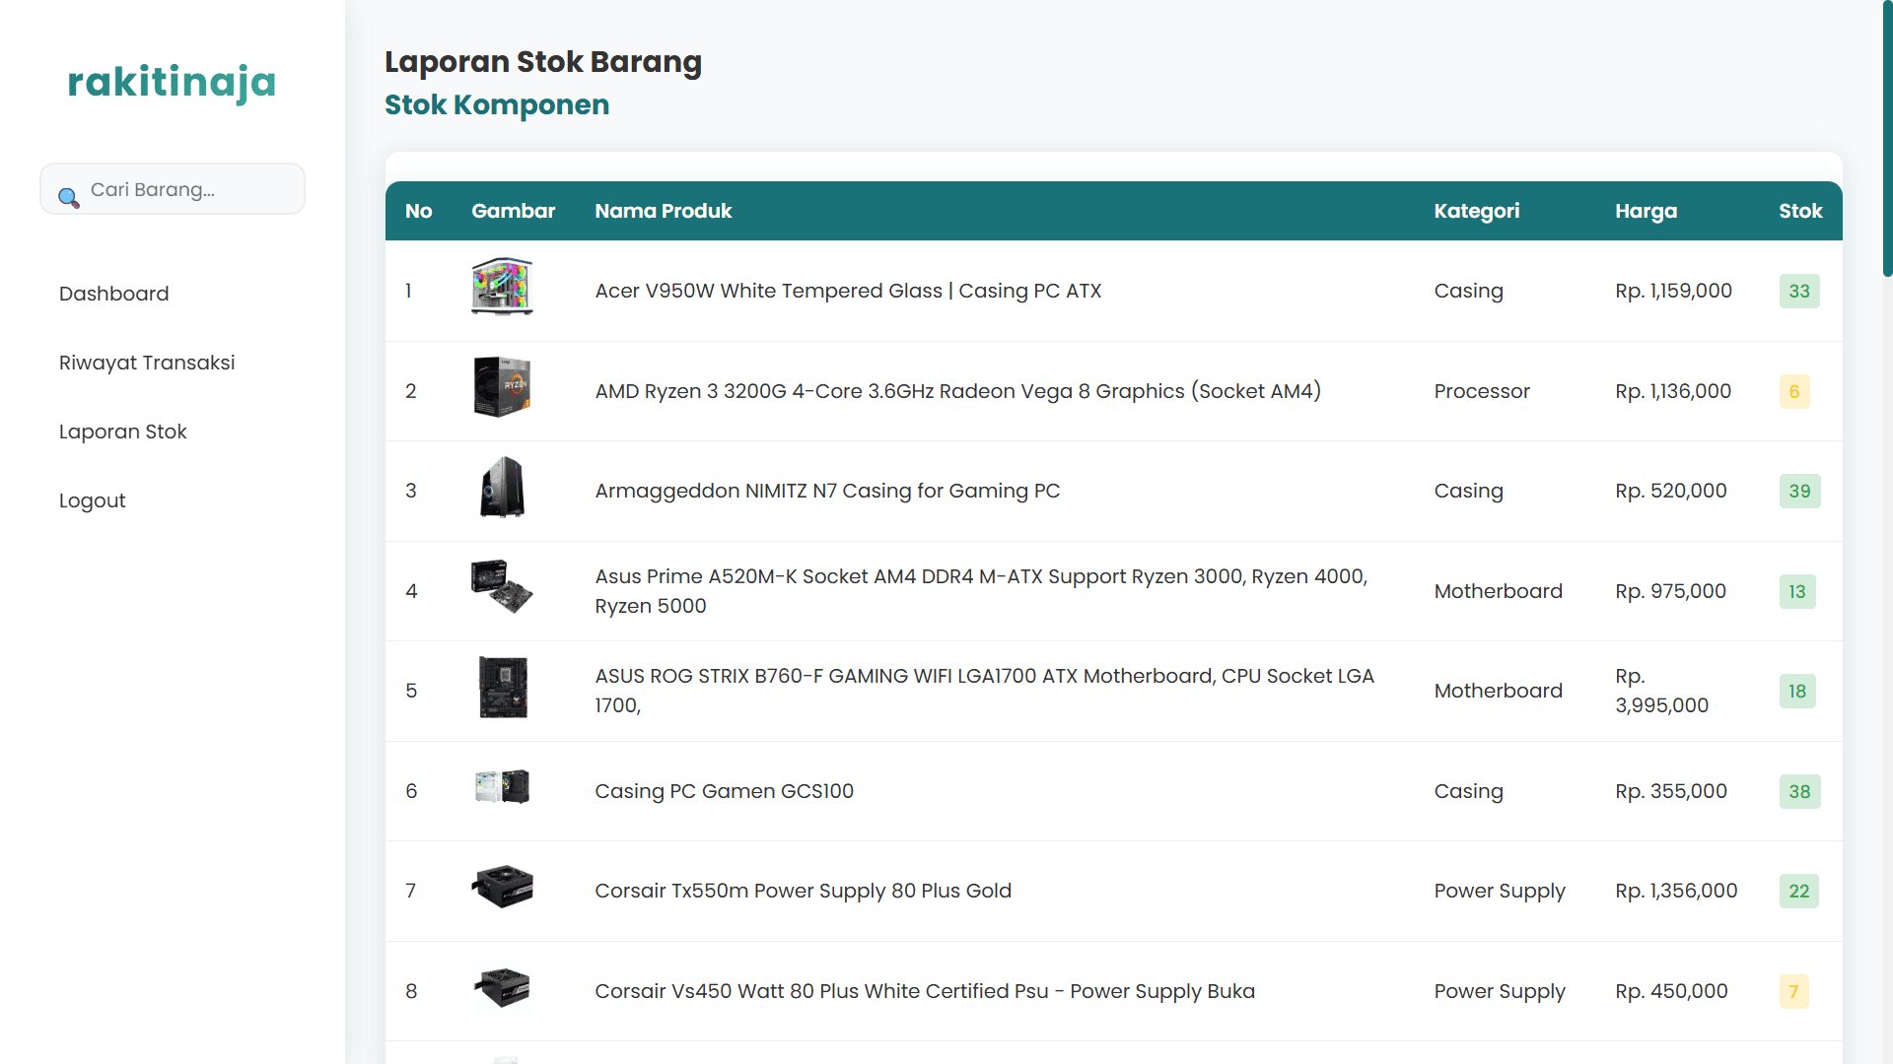Click price Rp. 355,000
1893x1064 pixels.
click(x=1671, y=791)
